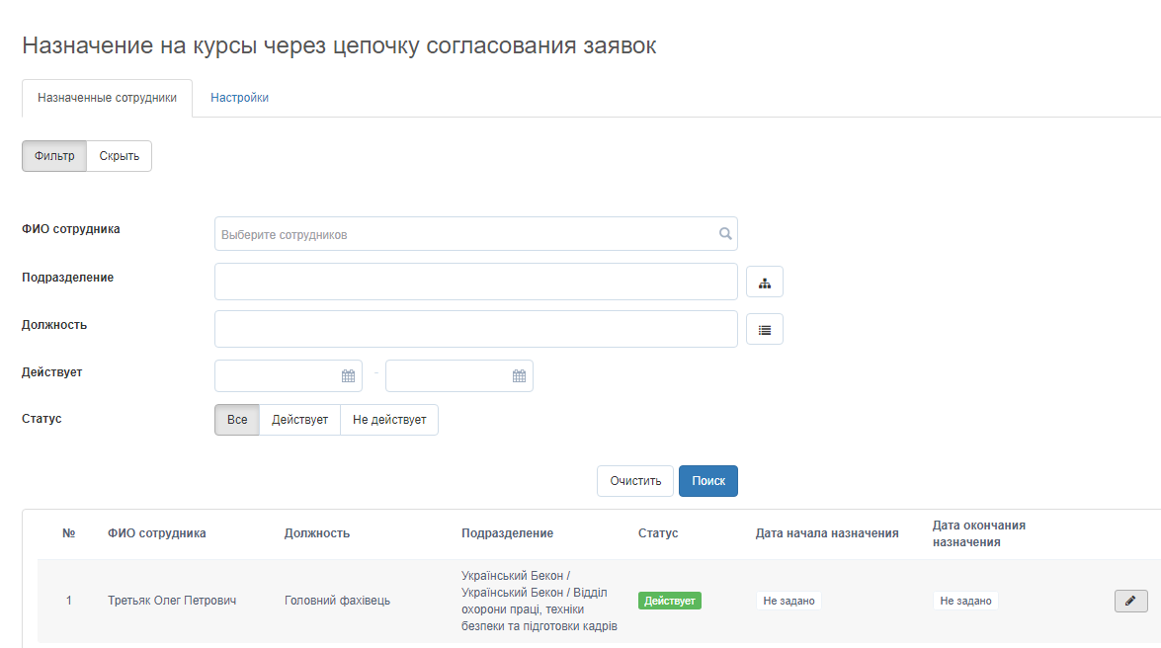1161x648 pixels.
Task: Edit Третьяк Олег Петрович row with pencil
Action: click(x=1130, y=601)
